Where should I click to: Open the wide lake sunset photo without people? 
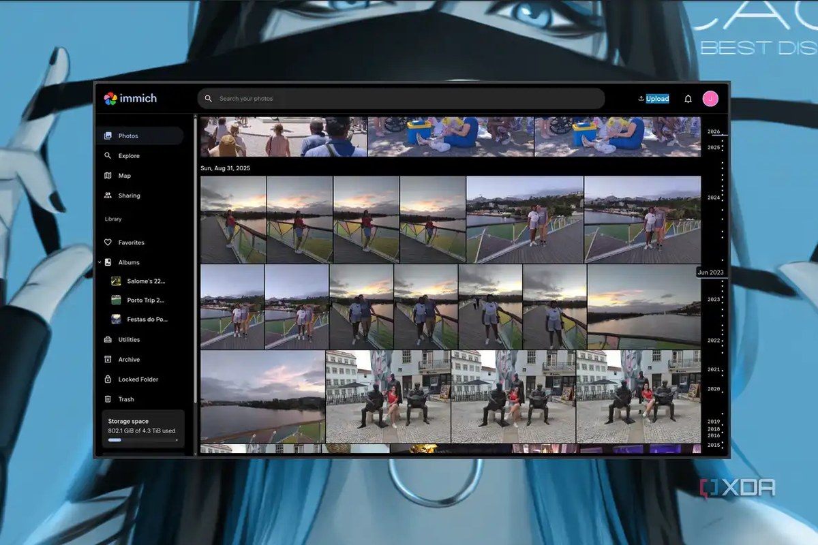(x=644, y=307)
